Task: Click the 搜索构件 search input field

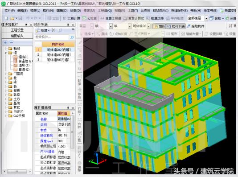Action: pos(52,37)
